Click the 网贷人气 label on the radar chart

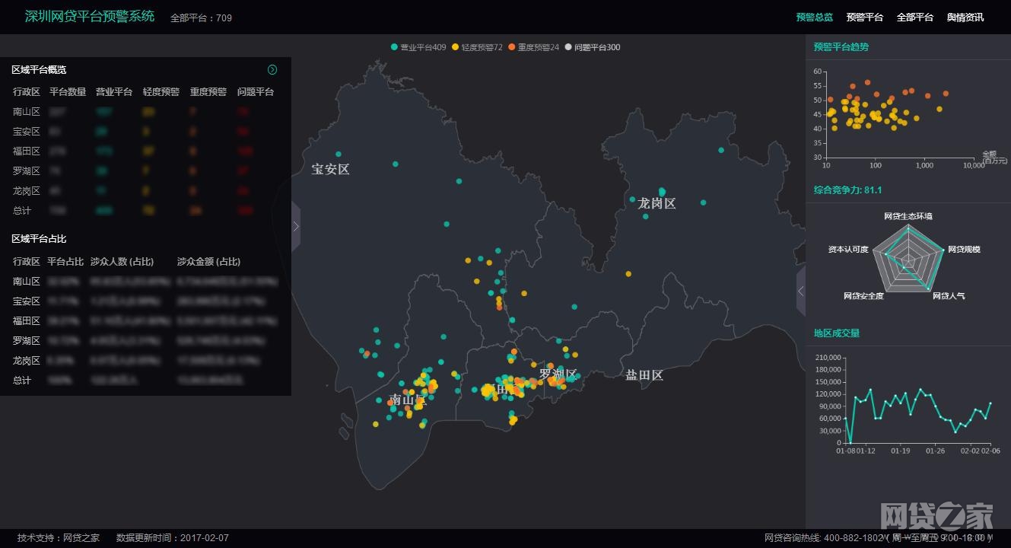(949, 295)
